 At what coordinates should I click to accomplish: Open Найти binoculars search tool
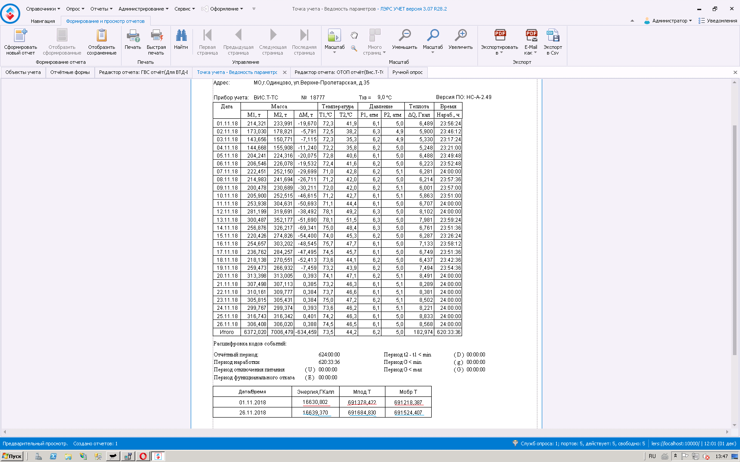tap(181, 36)
